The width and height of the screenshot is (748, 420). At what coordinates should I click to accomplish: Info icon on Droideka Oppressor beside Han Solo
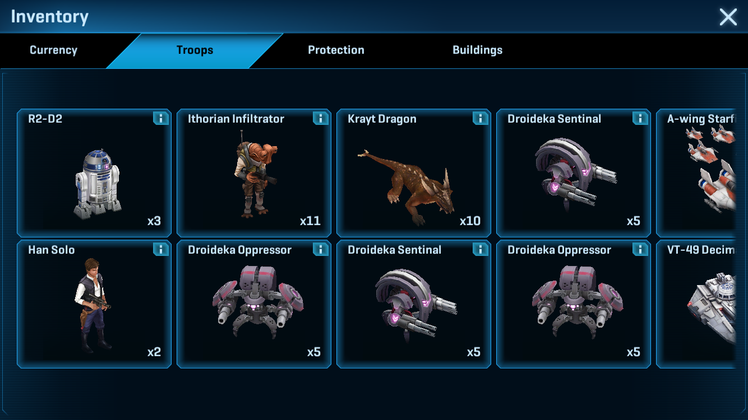(320, 249)
